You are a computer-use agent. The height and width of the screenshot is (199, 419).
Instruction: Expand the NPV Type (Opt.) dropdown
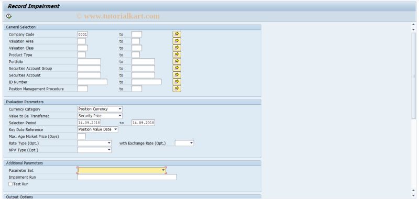109,150
